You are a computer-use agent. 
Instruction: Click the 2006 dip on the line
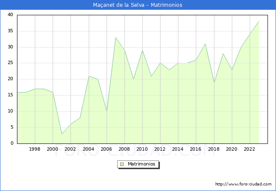[x=107, y=111]
